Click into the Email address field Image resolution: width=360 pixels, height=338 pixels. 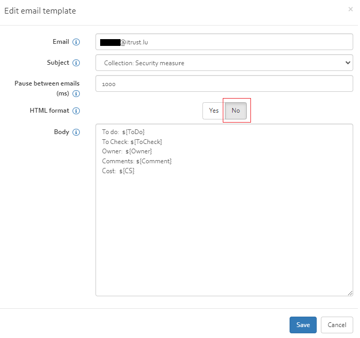click(x=224, y=42)
